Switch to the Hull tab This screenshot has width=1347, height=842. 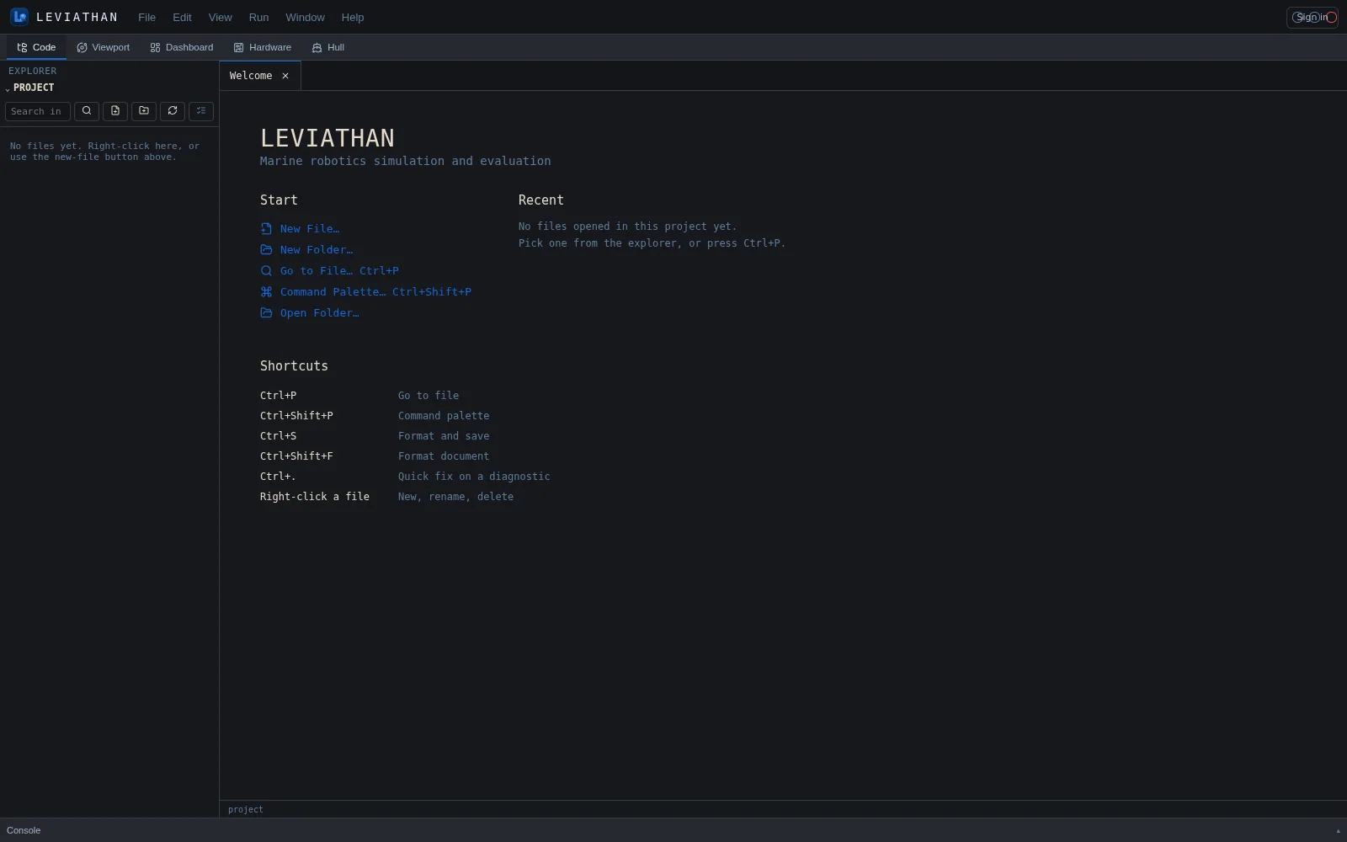[x=328, y=47]
